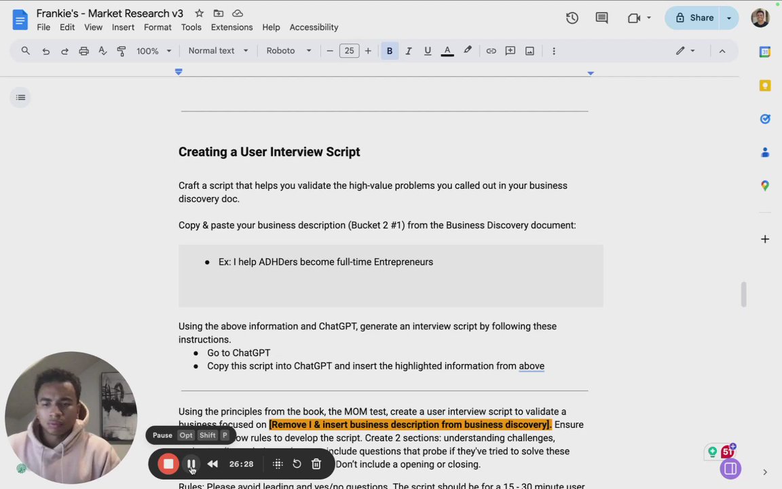Open version history clock icon
This screenshot has width=782, height=489.
point(572,18)
